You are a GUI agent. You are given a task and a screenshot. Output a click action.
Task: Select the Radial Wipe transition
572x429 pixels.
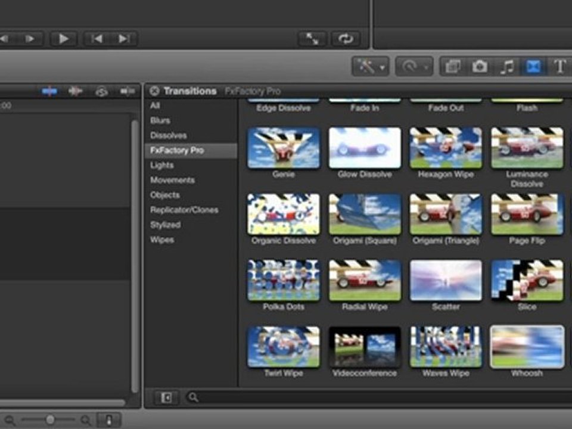[365, 280]
